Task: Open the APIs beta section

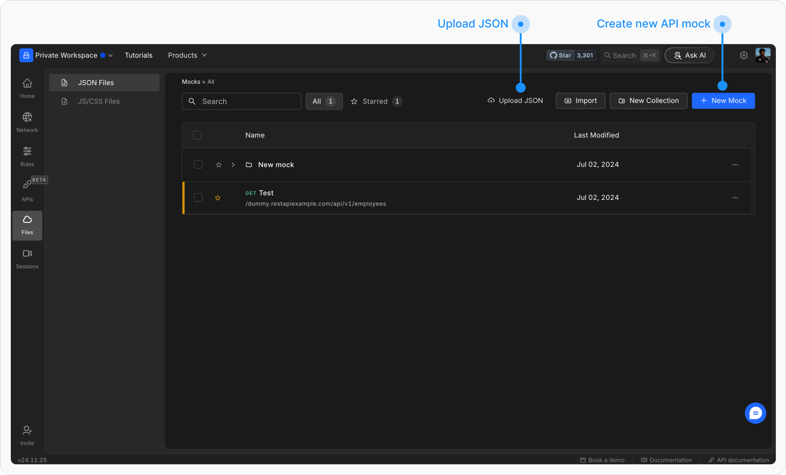Action: (x=27, y=190)
